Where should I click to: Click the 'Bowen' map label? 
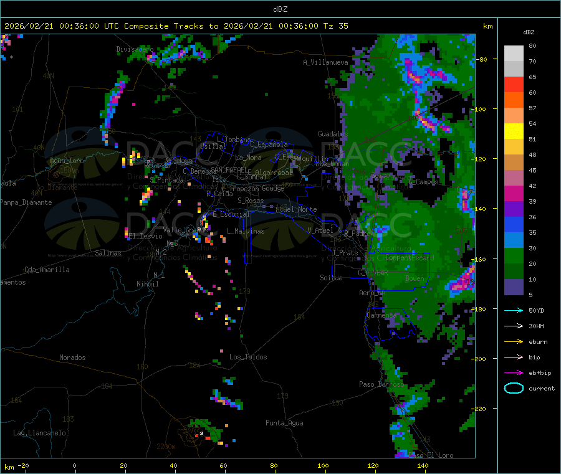pyautogui.click(x=415, y=278)
